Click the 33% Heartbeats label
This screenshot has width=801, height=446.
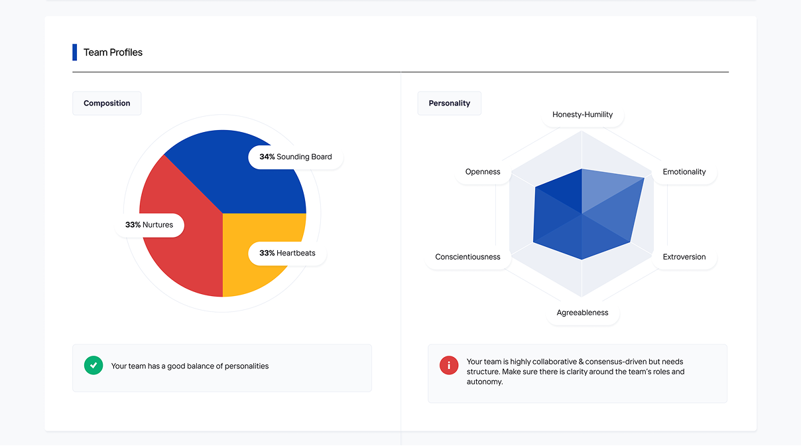point(287,254)
